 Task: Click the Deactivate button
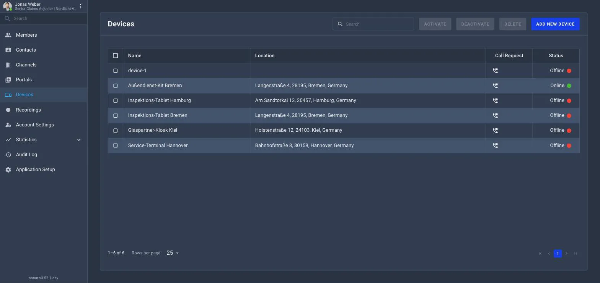[475, 24]
